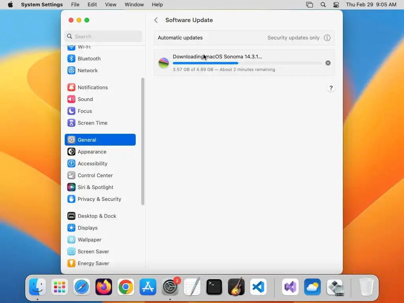
Task: Open the Window menu
Action: tap(134, 5)
